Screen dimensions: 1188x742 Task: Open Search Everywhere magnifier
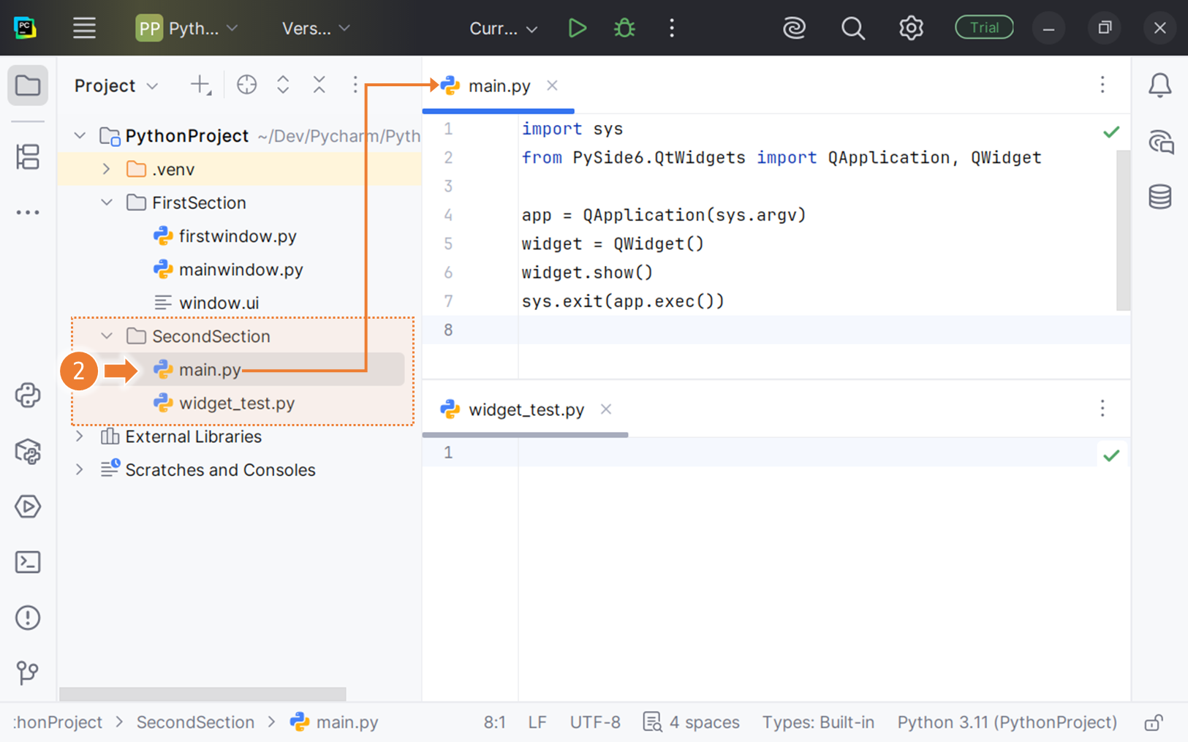[852, 28]
